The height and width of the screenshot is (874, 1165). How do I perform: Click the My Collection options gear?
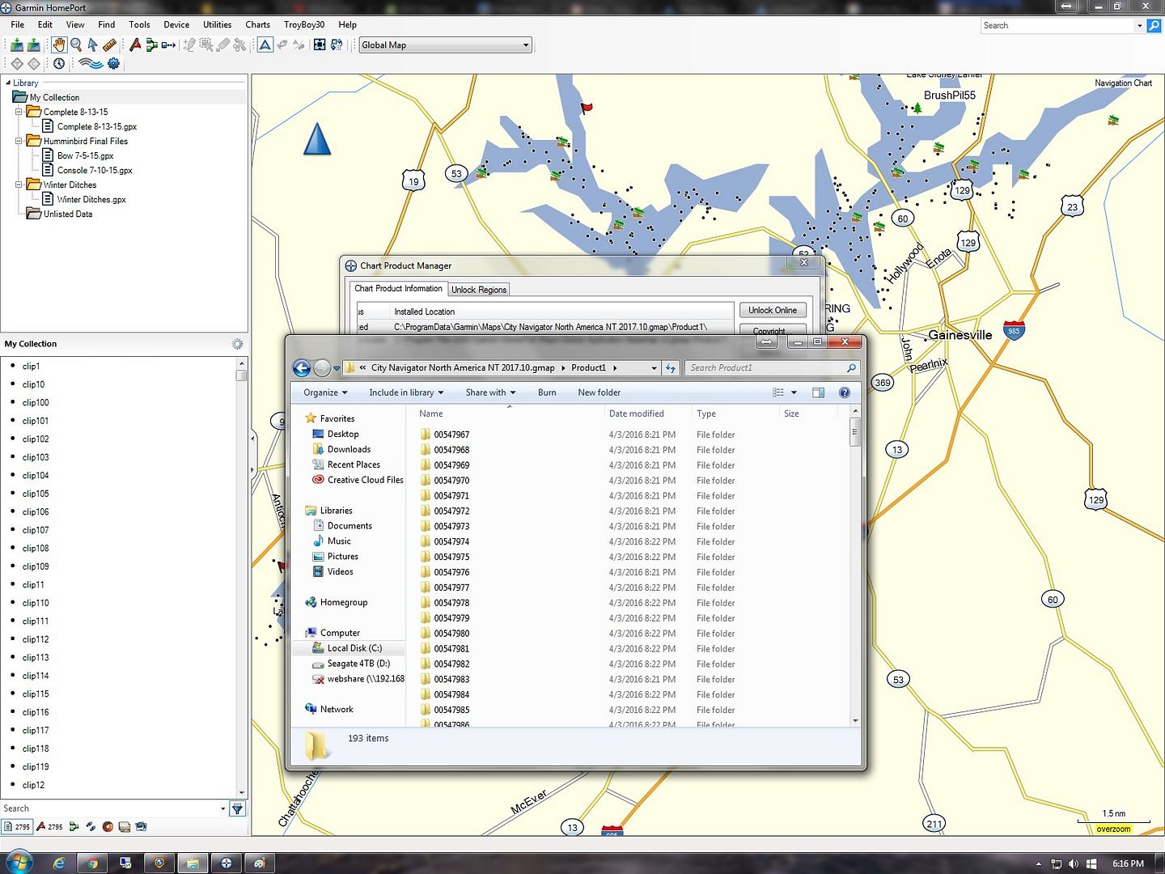pyautogui.click(x=237, y=344)
